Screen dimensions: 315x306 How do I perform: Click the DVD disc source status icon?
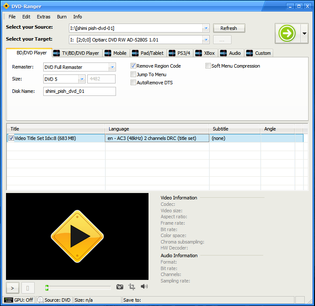pyautogui.click(x=40, y=300)
